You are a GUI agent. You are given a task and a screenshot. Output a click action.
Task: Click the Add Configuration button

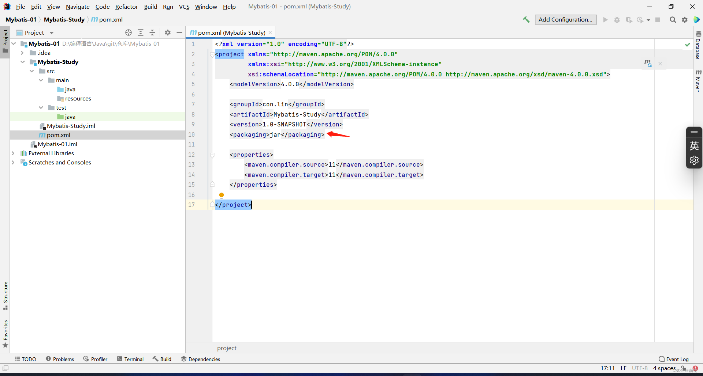click(x=566, y=20)
